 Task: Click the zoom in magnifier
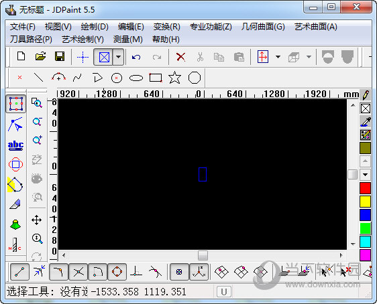38,140
